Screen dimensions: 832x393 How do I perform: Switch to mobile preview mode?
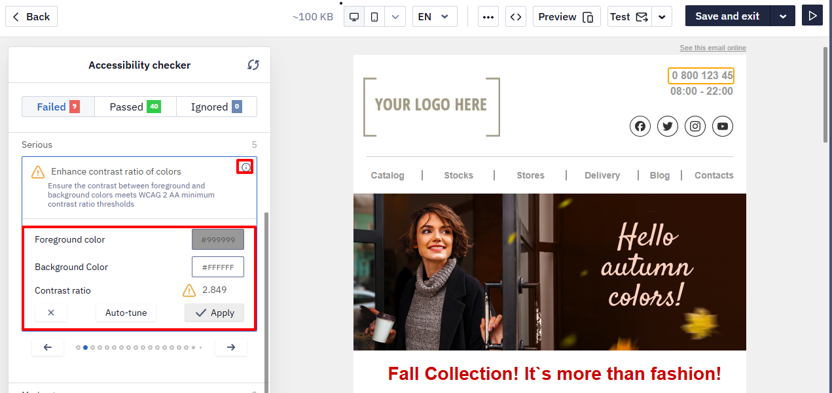[374, 16]
